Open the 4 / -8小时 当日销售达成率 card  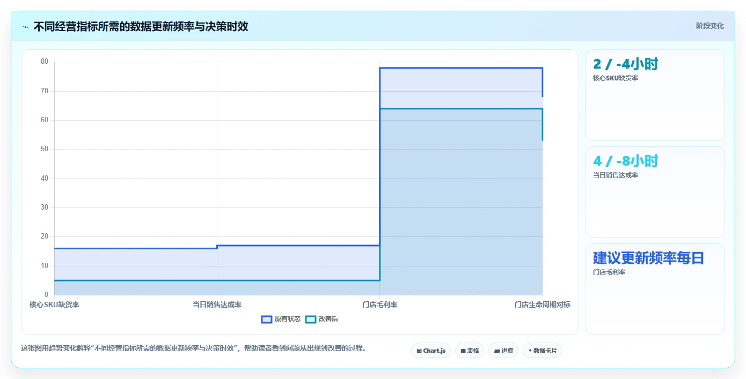click(x=655, y=192)
